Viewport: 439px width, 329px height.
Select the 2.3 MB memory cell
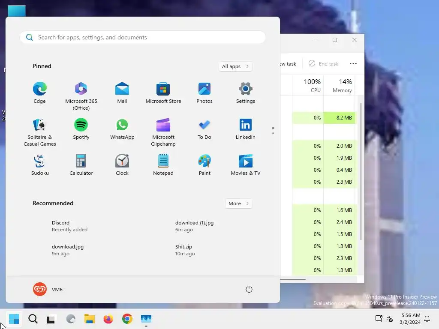340,258
